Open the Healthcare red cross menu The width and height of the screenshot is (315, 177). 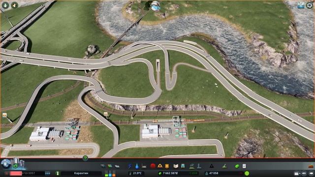click(153, 166)
